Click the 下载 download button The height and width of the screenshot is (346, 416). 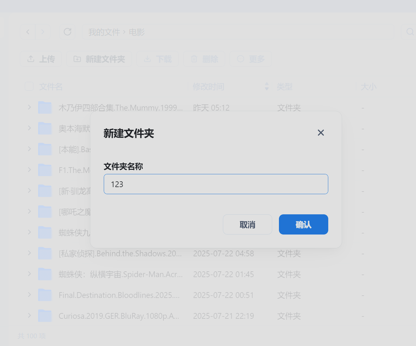pos(158,59)
